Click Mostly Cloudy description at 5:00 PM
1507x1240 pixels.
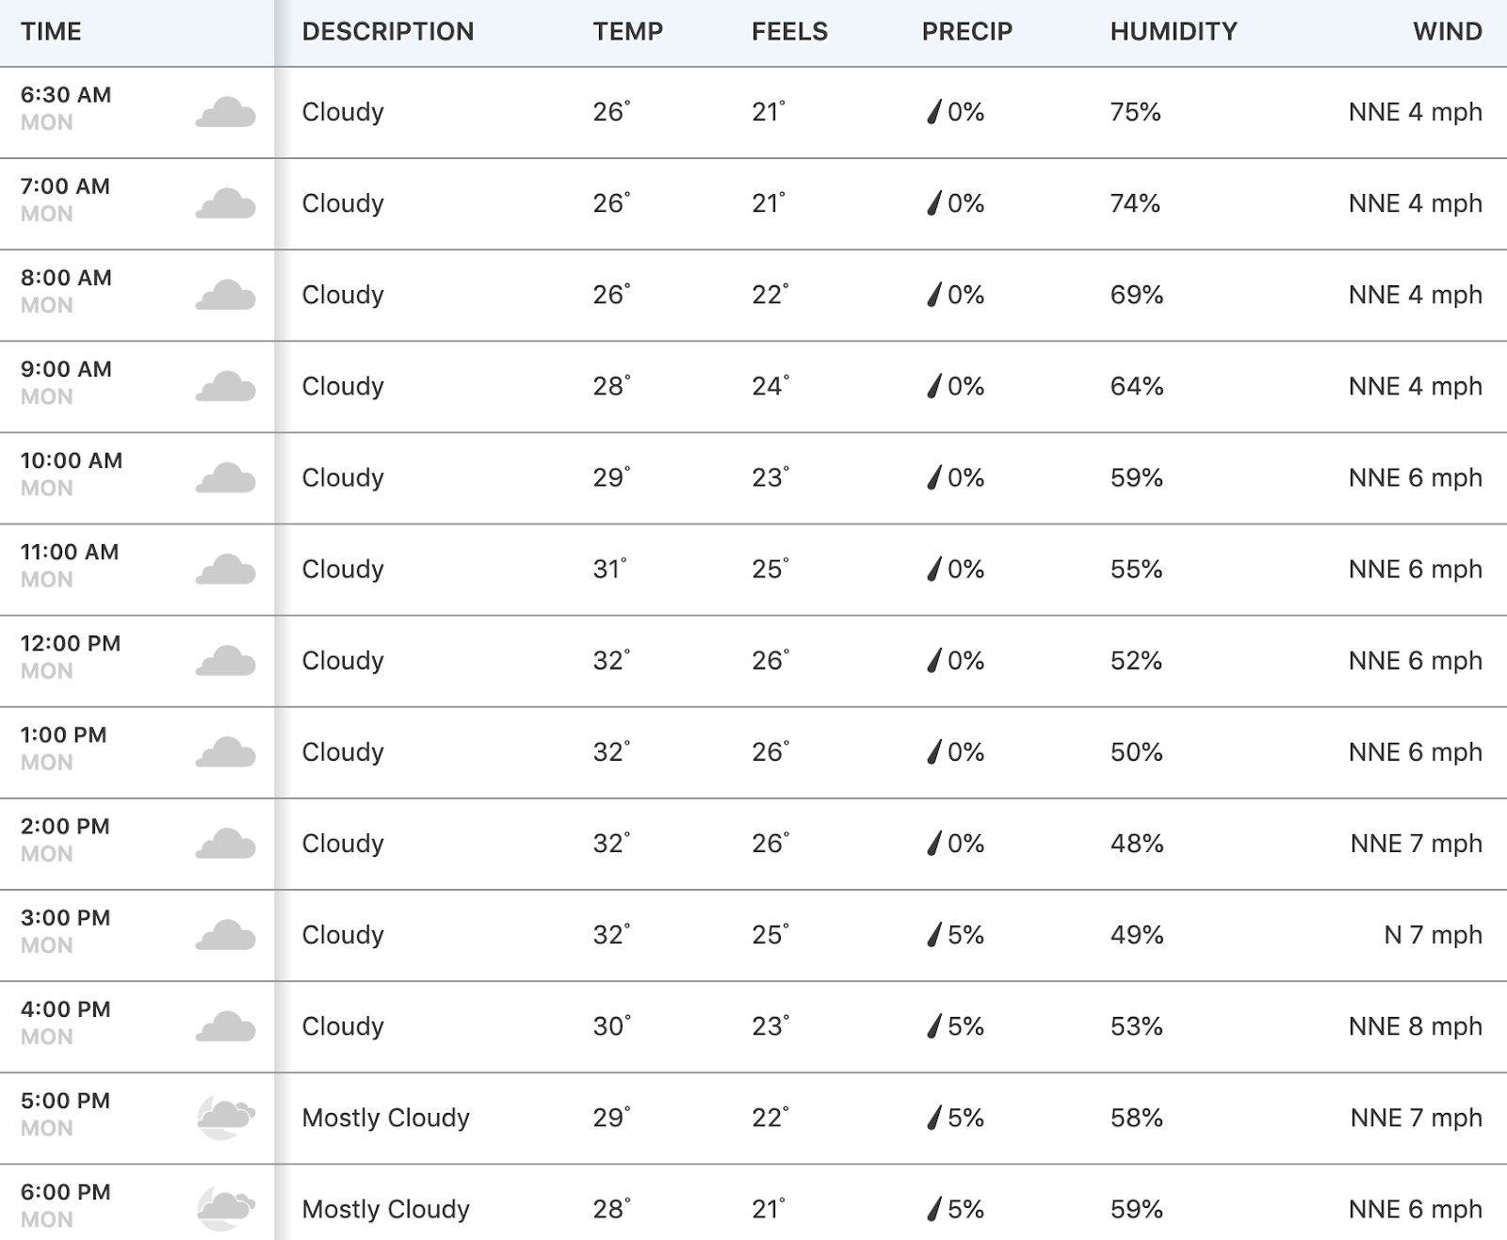point(386,1118)
